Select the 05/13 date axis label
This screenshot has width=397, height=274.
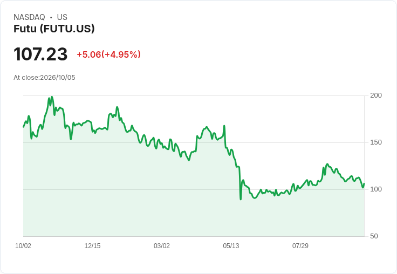tap(231, 246)
